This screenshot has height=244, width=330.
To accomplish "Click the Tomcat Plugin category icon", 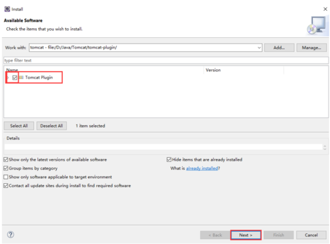I will coord(21,78).
